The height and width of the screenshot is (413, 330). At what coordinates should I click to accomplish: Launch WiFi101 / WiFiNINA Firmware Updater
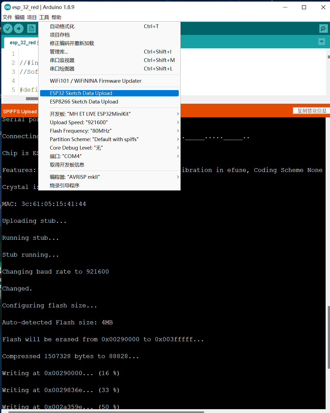[x=109, y=81]
